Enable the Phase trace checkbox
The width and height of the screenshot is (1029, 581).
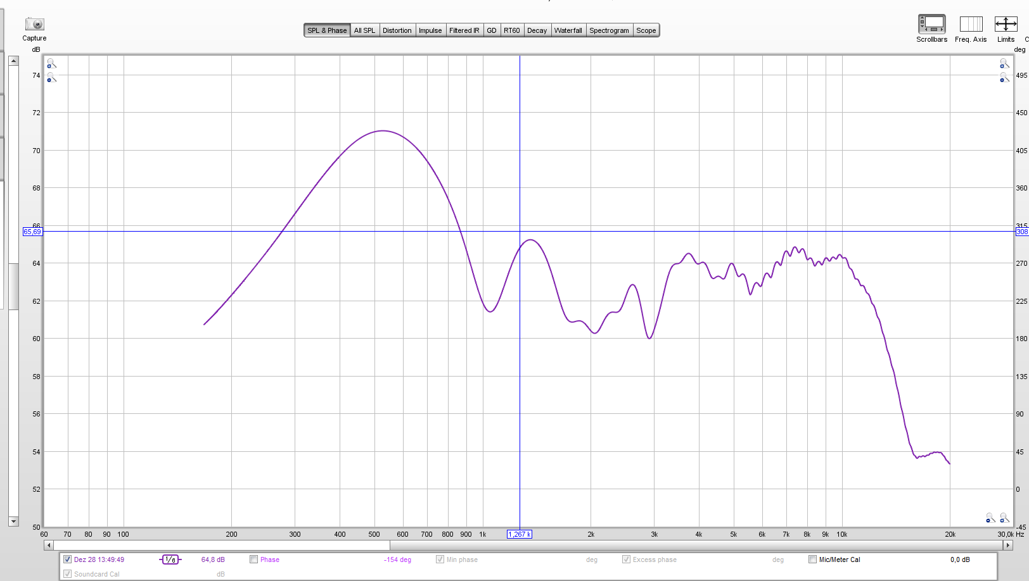coord(254,559)
